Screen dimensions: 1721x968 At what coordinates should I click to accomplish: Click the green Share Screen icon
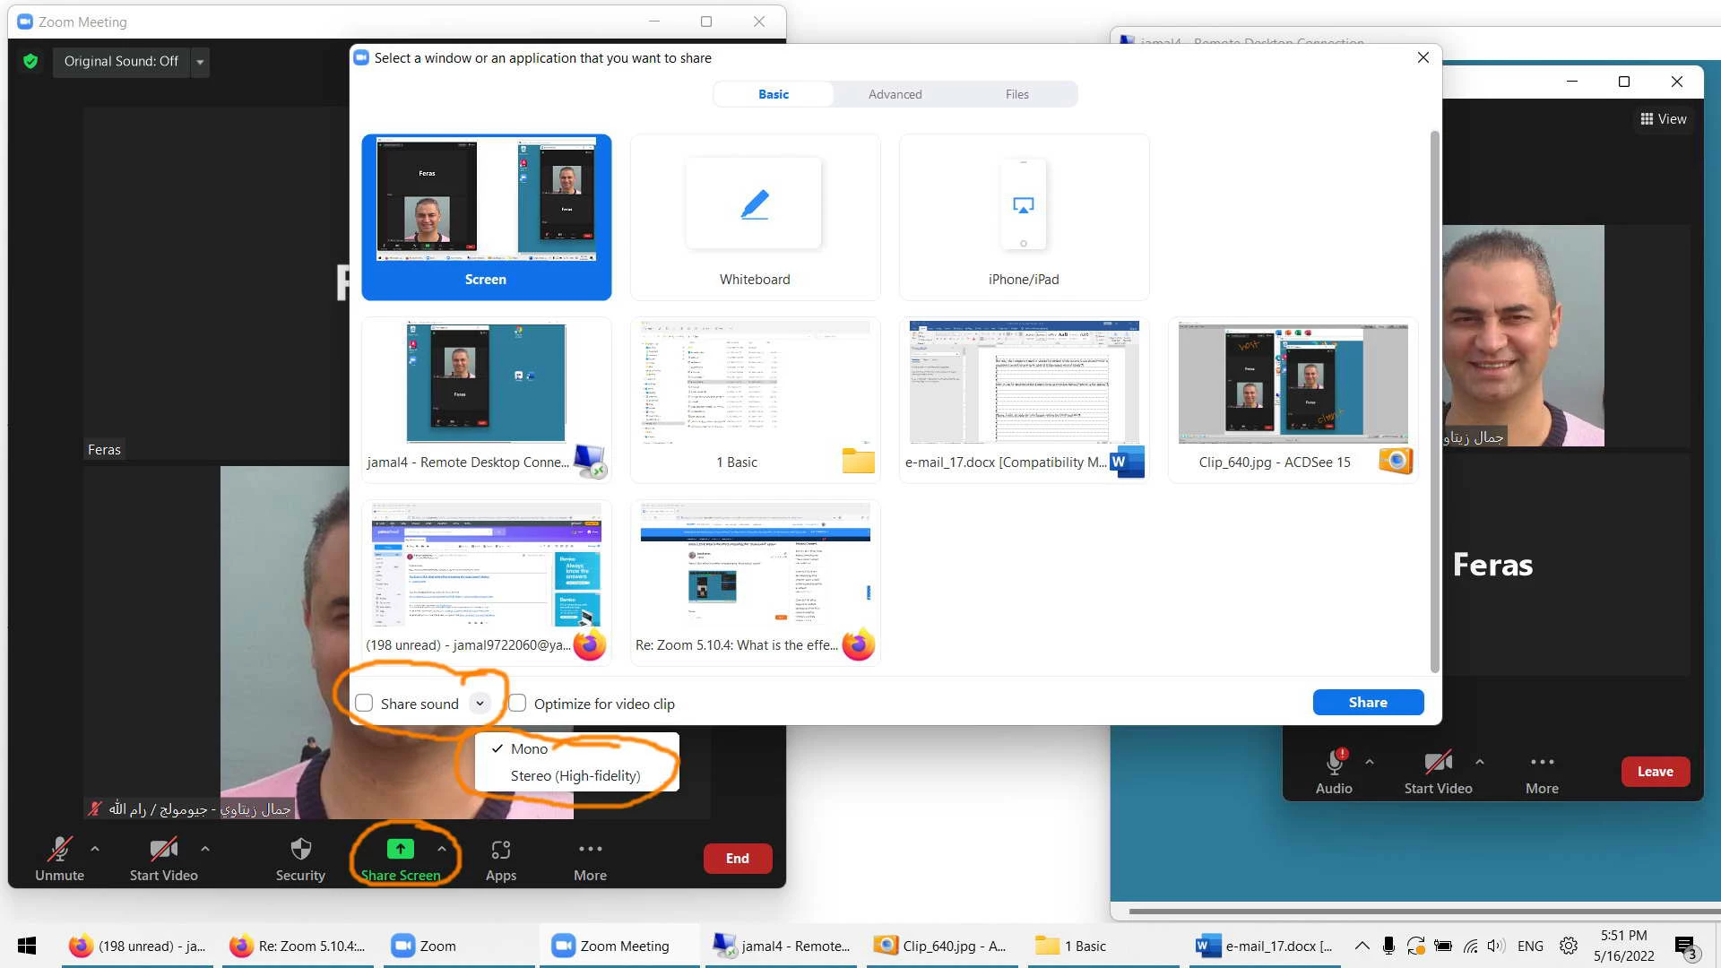[x=400, y=849]
